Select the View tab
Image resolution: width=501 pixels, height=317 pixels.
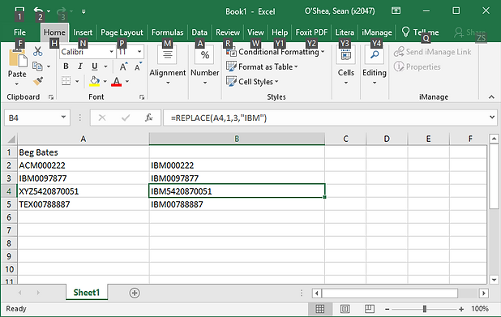pyautogui.click(x=255, y=32)
